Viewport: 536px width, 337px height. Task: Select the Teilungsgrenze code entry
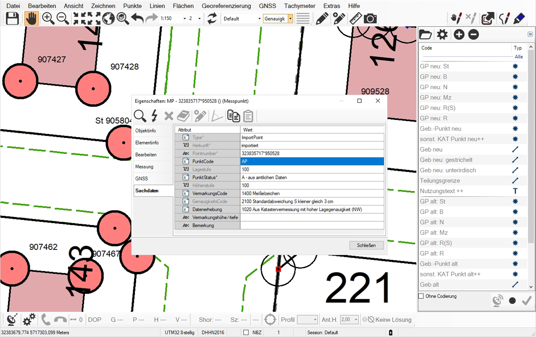440,181
